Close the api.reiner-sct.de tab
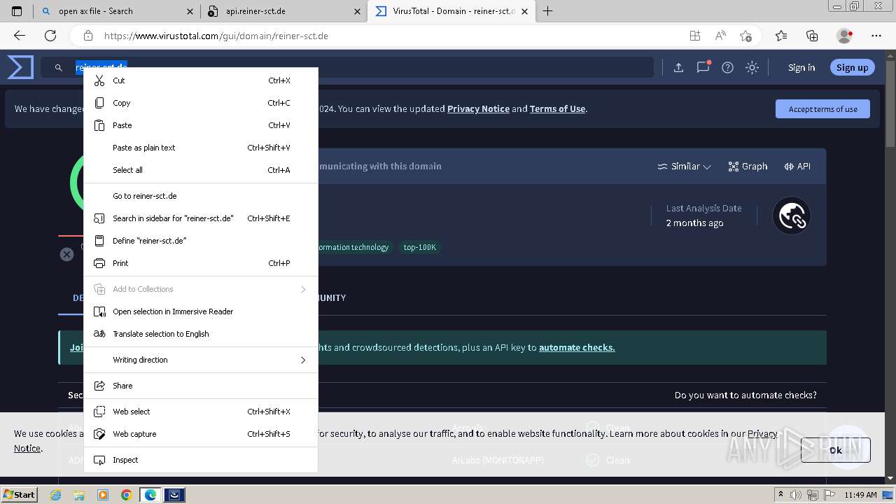This screenshot has height=504, width=896. [x=357, y=11]
